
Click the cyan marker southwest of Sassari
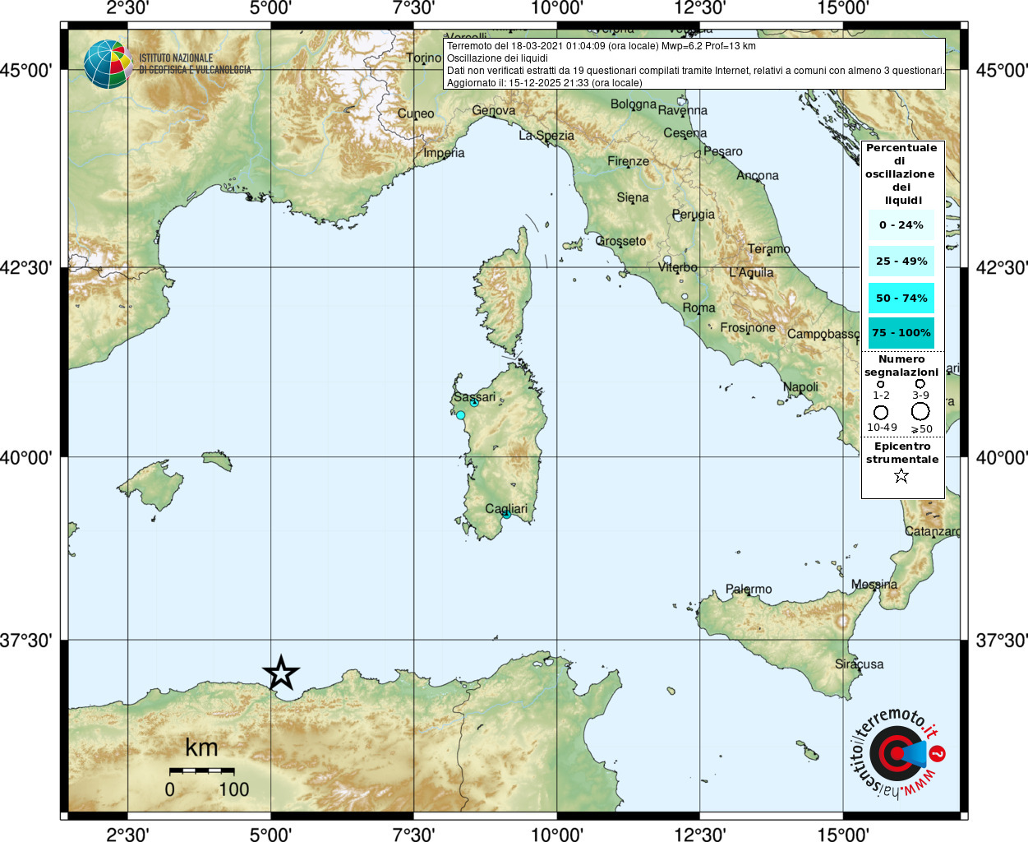pos(460,415)
